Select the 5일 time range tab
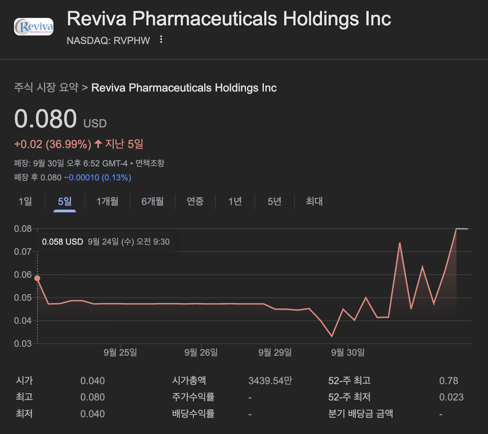The height and width of the screenshot is (434, 488). pos(65,201)
